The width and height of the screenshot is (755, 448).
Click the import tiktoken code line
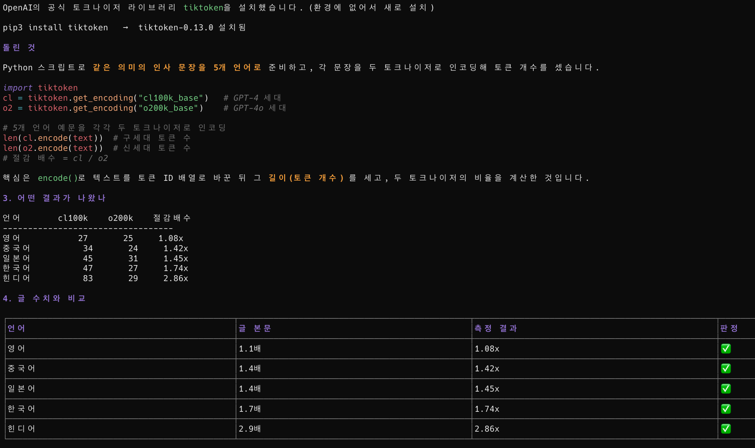[x=40, y=88]
